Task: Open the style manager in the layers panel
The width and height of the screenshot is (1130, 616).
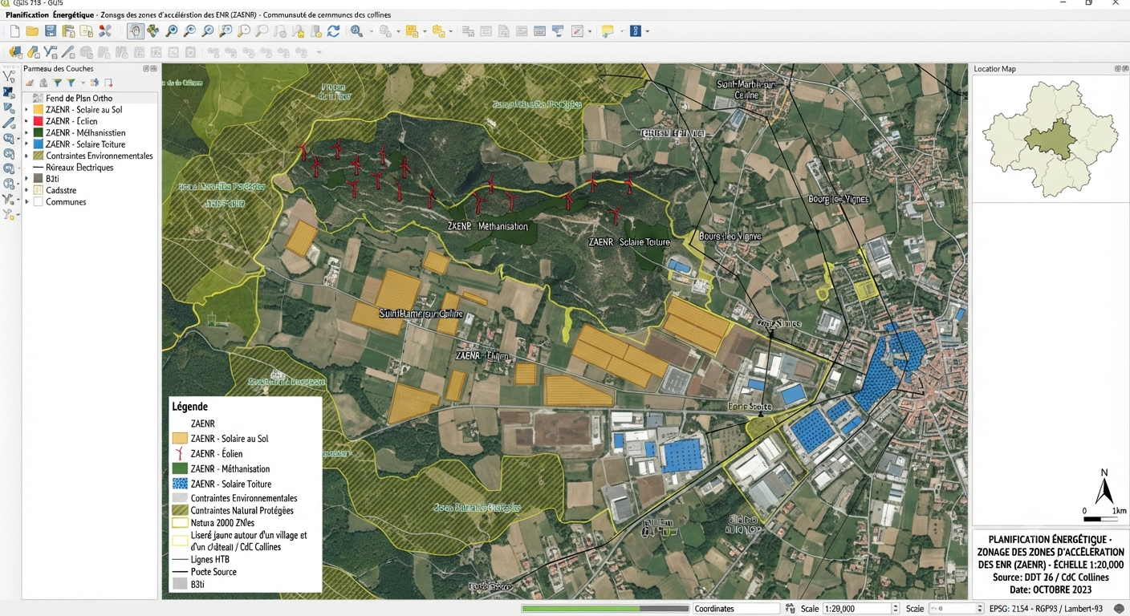Action: click(x=29, y=83)
